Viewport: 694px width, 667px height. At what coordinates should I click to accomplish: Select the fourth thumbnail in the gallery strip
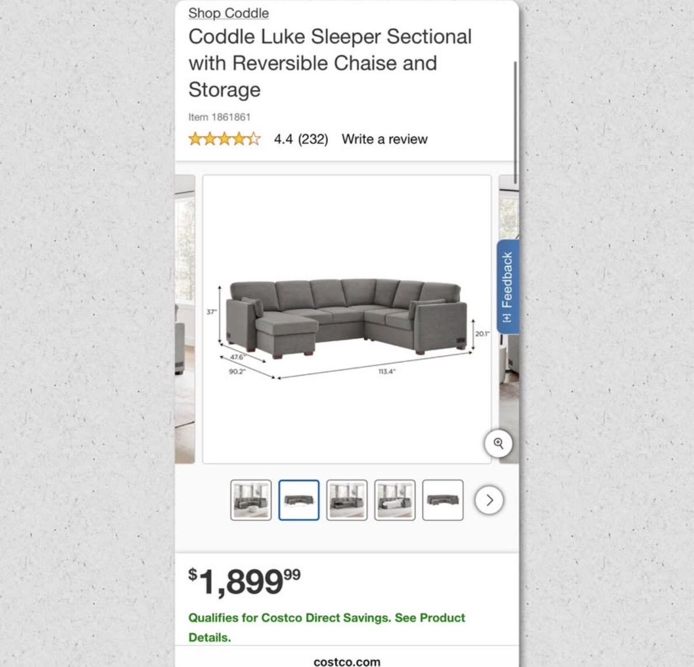point(395,500)
